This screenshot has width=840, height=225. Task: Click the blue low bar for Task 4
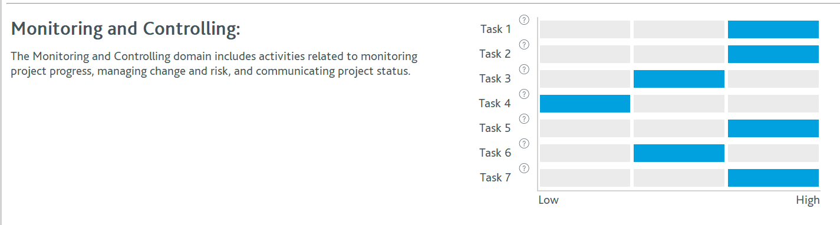point(585,104)
